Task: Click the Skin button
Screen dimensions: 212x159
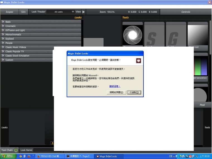Action: [x=23, y=12]
